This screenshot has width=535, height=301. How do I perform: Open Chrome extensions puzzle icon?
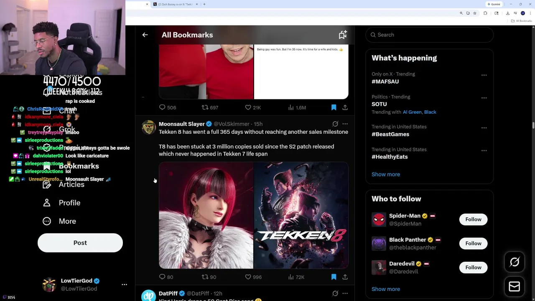click(x=485, y=13)
